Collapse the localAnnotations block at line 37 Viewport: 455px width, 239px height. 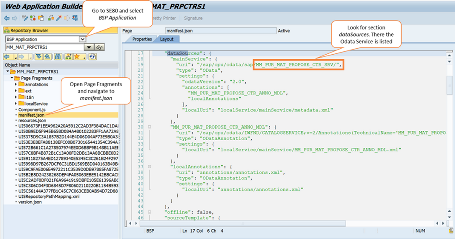pos(150,167)
